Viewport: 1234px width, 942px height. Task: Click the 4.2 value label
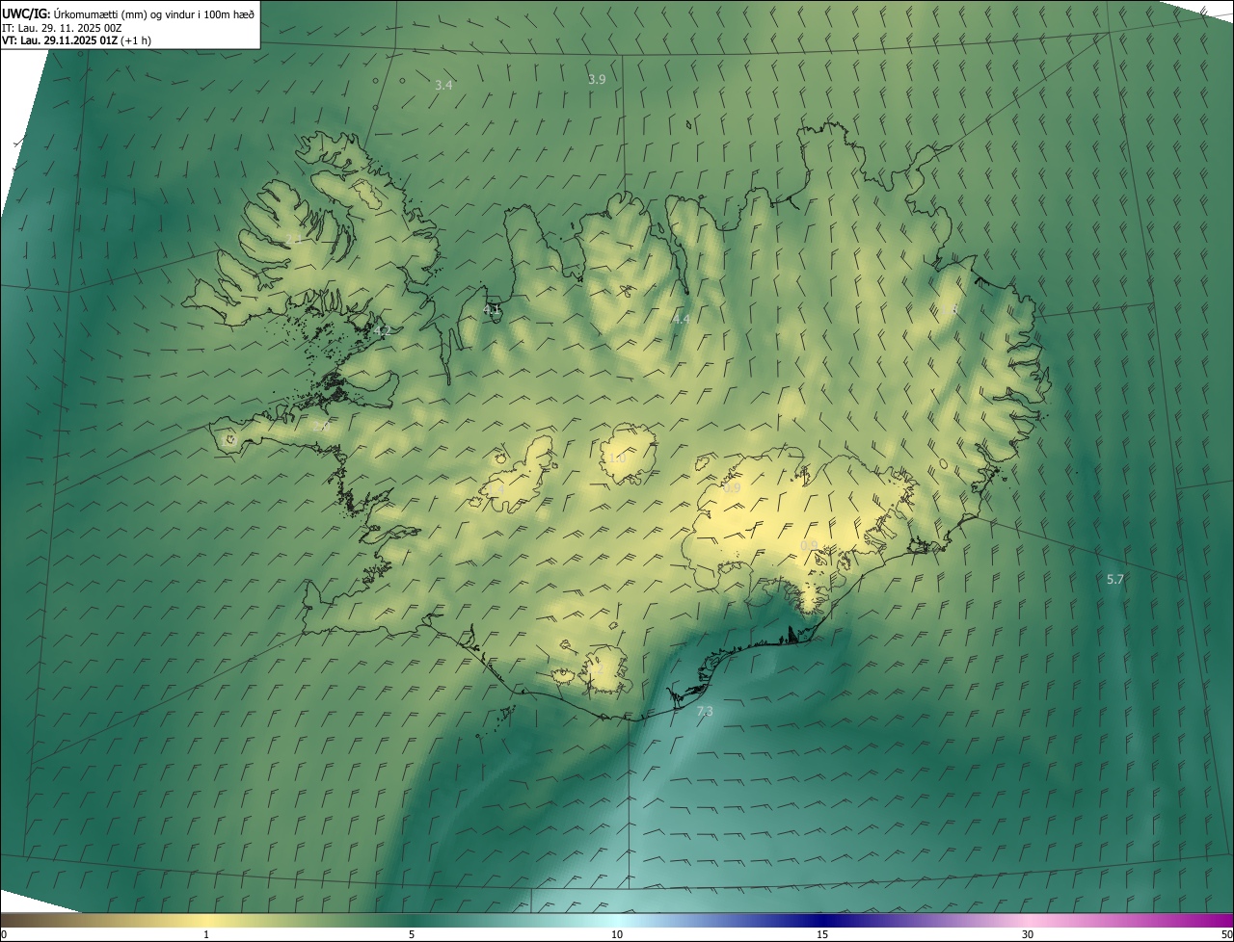(x=382, y=330)
